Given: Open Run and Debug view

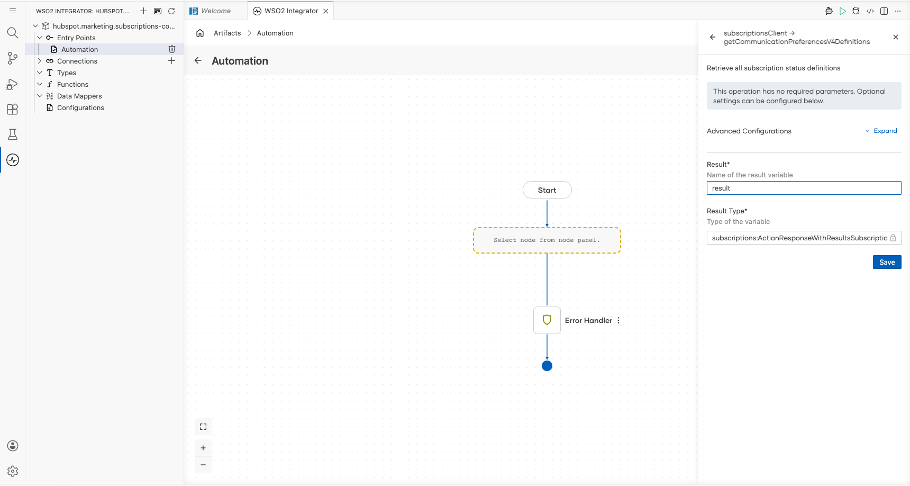Looking at the screenshot, I should click(x=13, y=84).
